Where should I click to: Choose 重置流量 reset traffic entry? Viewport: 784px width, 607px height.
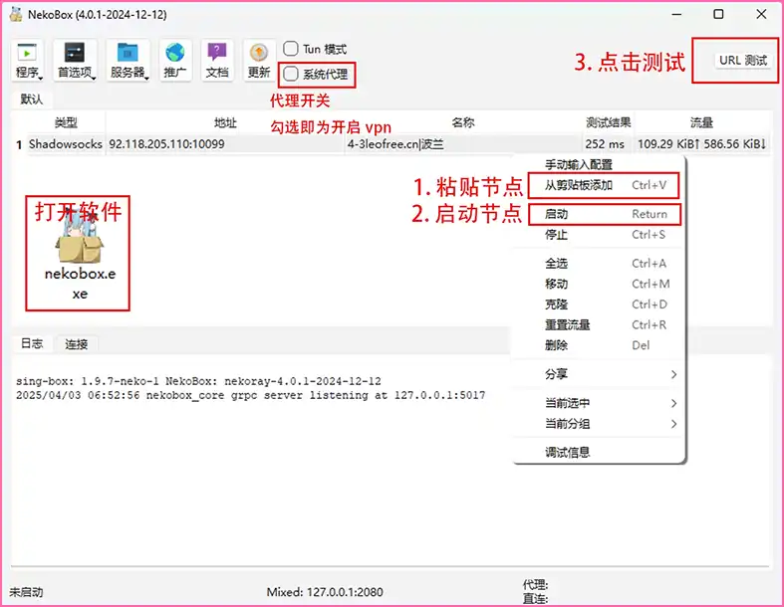point(599,324)
